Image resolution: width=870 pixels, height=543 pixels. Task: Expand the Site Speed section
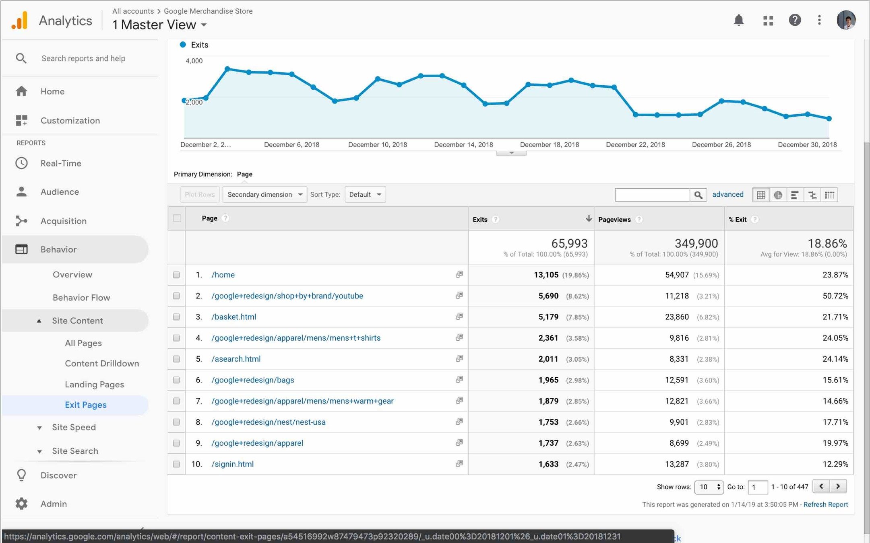74,427
